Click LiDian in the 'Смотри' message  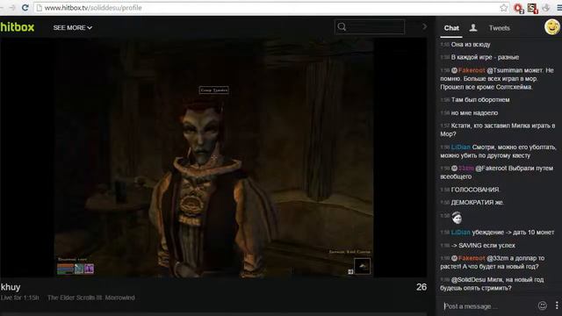pyautogui.click(x=460, y=147)
